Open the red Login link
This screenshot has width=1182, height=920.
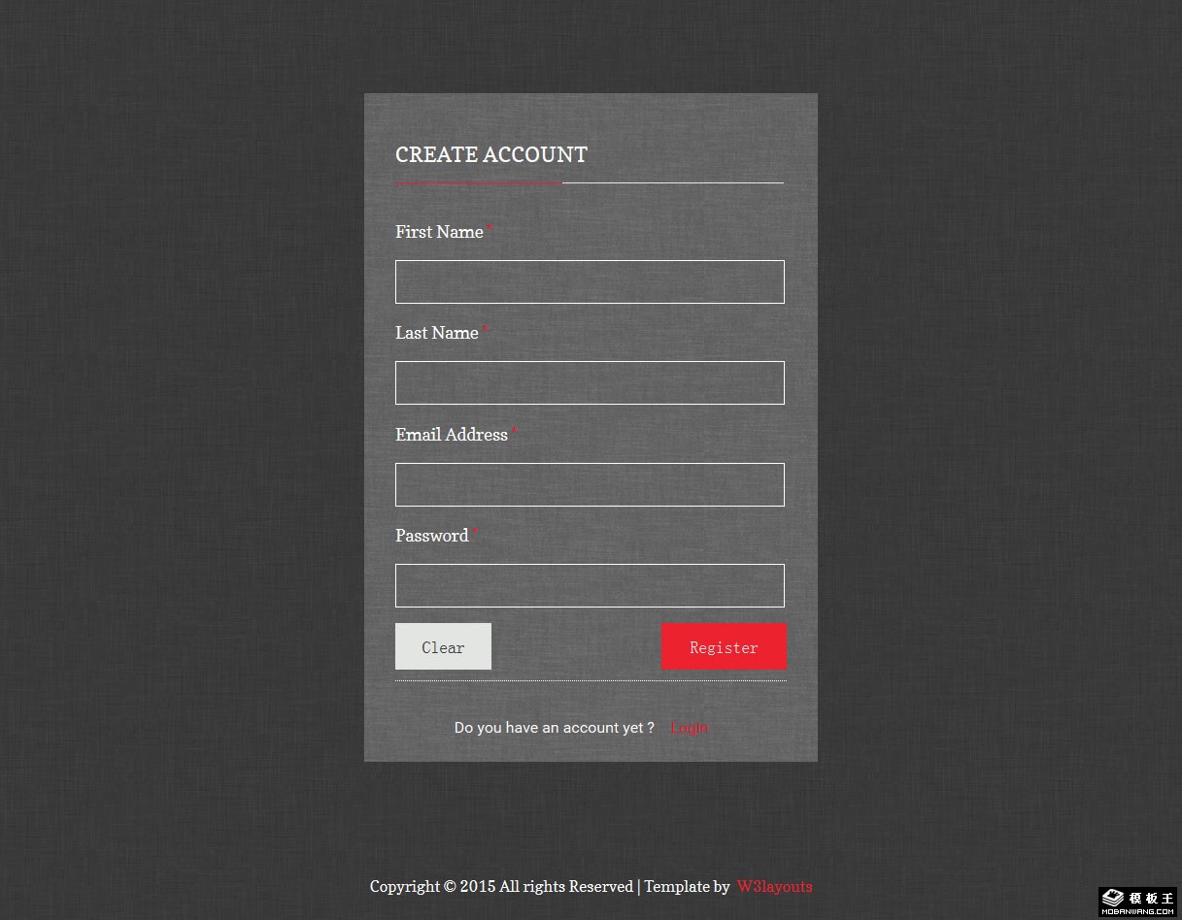(690, 728)
